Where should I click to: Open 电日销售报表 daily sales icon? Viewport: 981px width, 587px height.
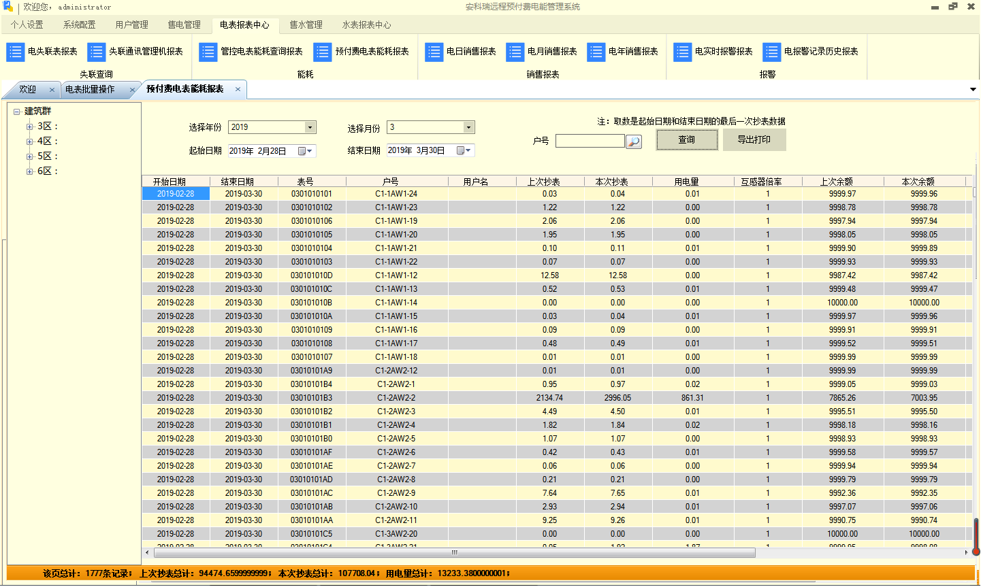pyautogui.click(x=434, y=52)
